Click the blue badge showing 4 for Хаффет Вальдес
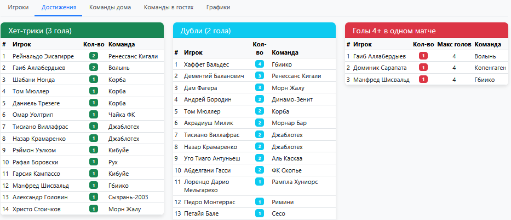Screen dimensions: 511x220 pos(260,64)
